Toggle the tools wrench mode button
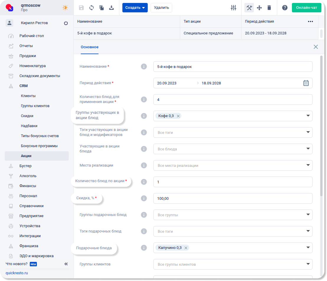 click(249, 8)
